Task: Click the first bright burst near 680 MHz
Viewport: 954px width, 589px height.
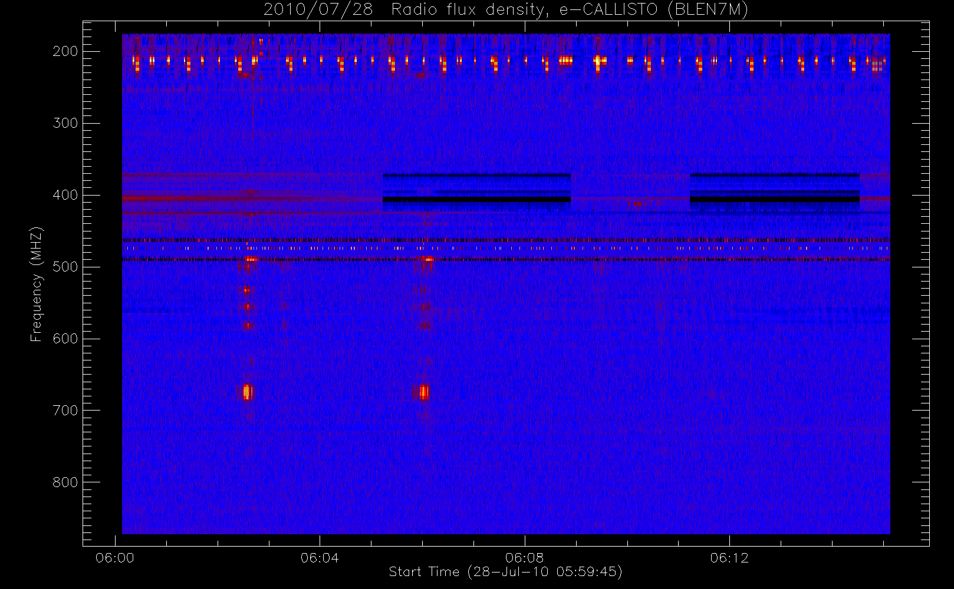Action: tap(247, 392)
